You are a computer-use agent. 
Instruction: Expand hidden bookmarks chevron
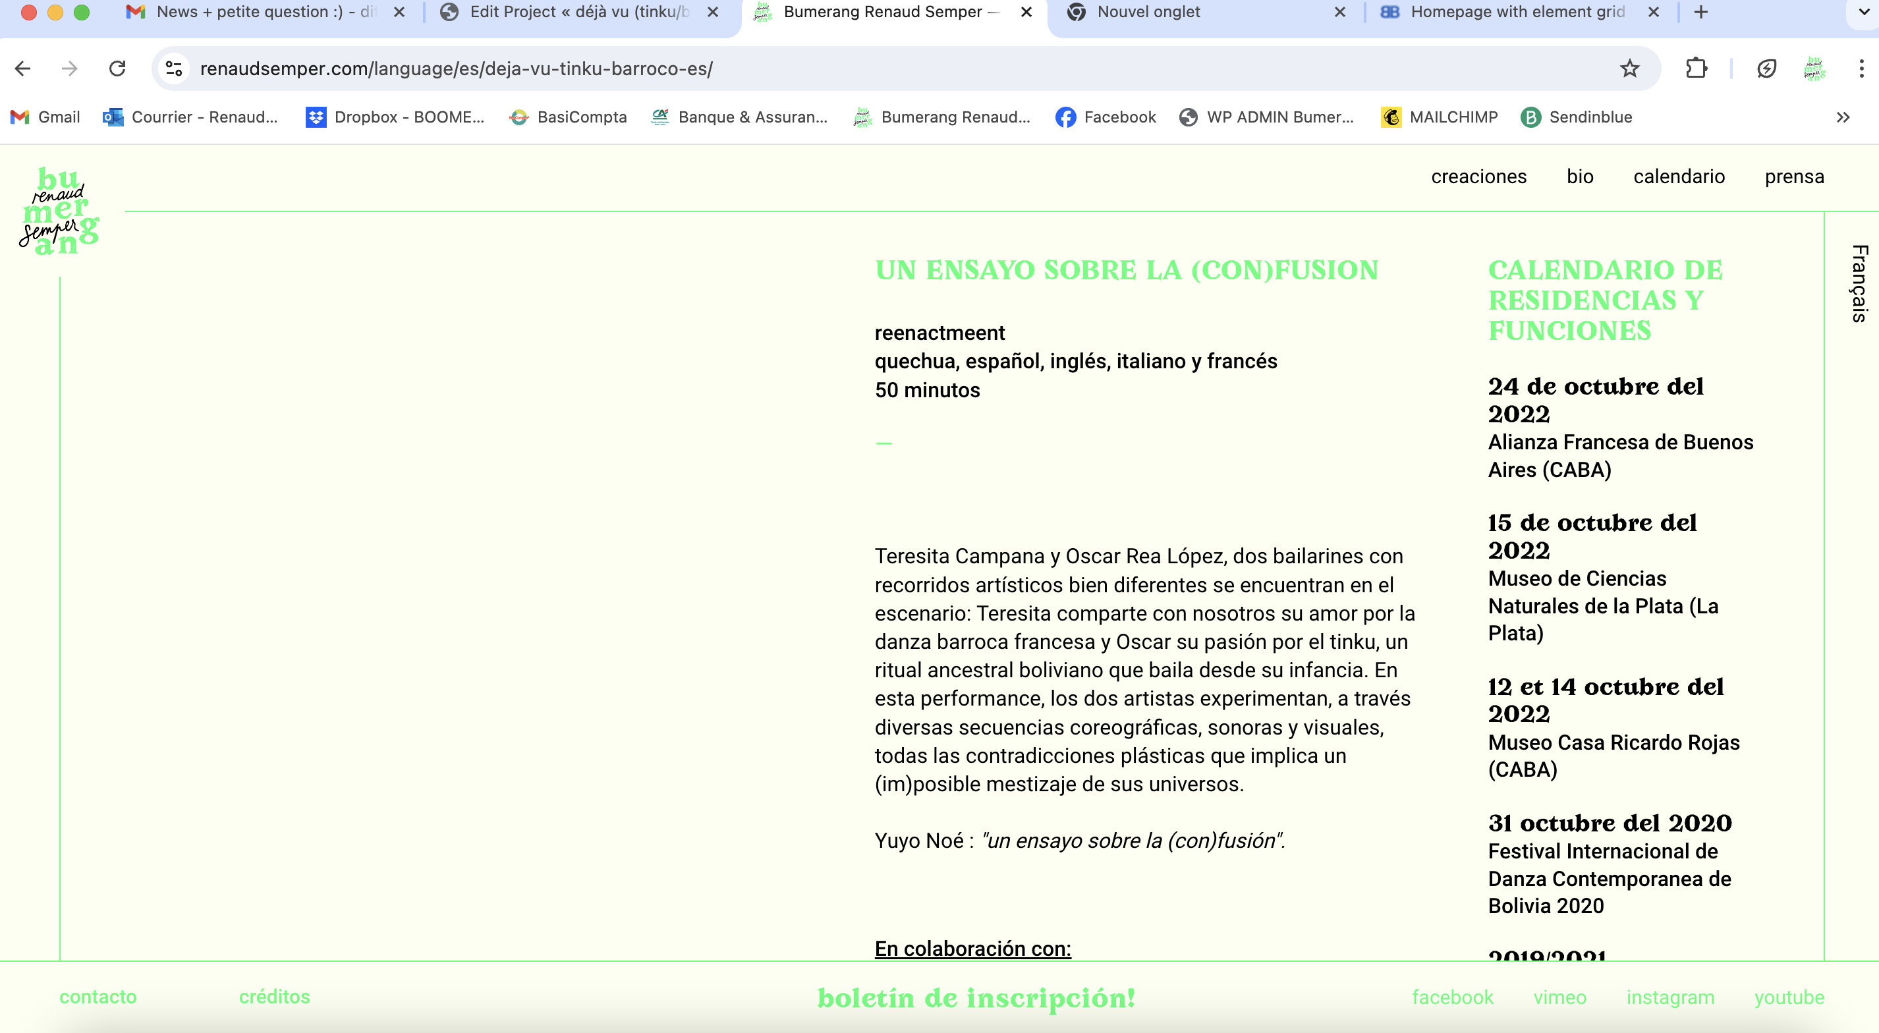click(1843, 117)
